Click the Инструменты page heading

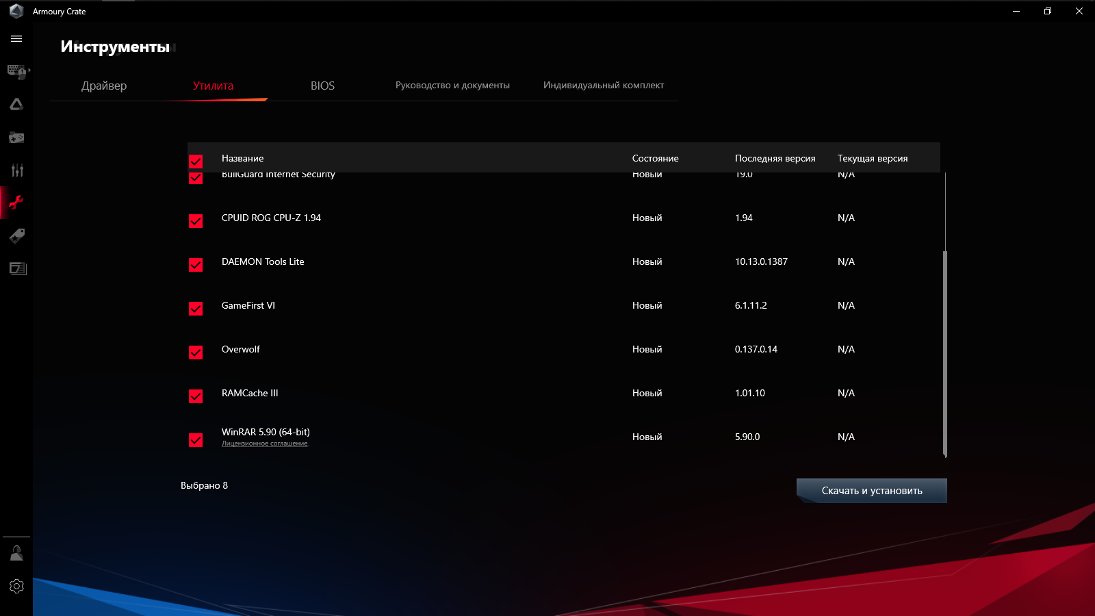[x=115, y=47]
